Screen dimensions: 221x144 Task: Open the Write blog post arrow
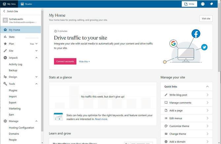tap(207, 95)
